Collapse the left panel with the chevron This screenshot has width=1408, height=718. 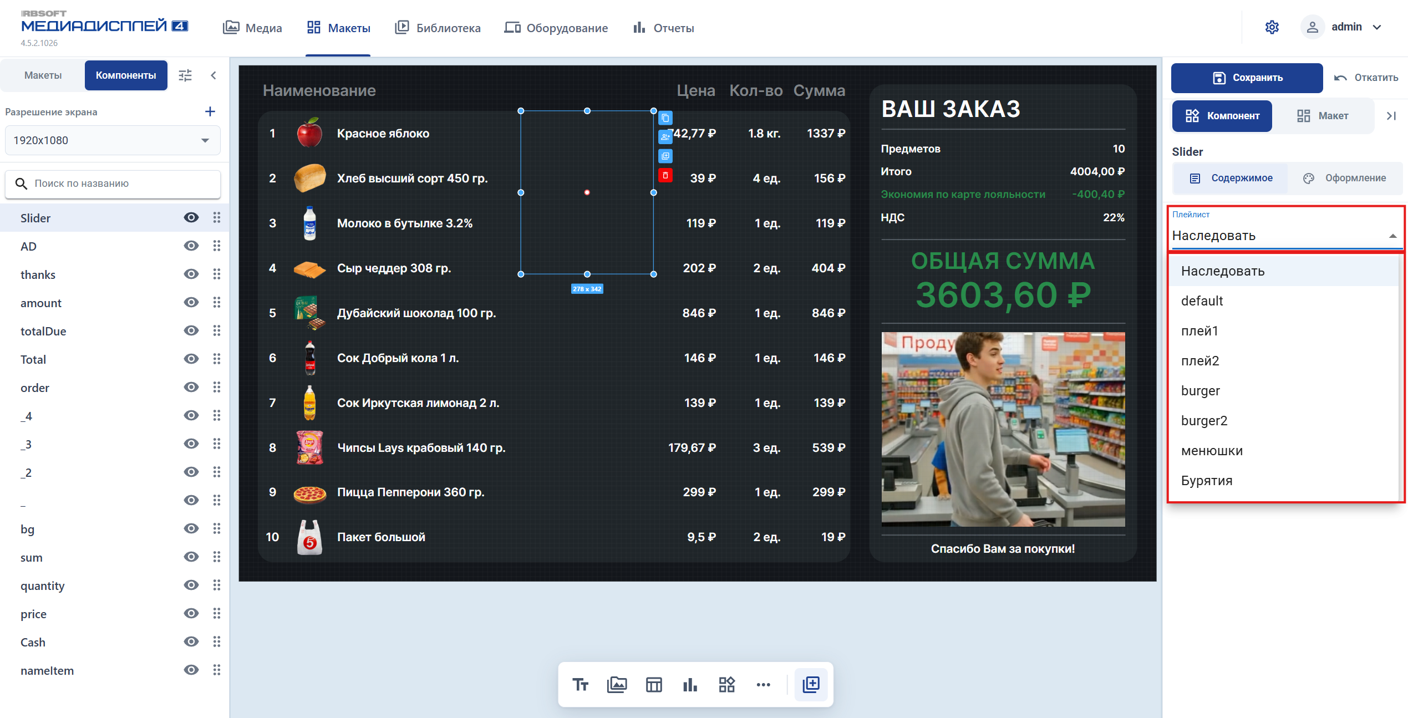tap(214, 75)
